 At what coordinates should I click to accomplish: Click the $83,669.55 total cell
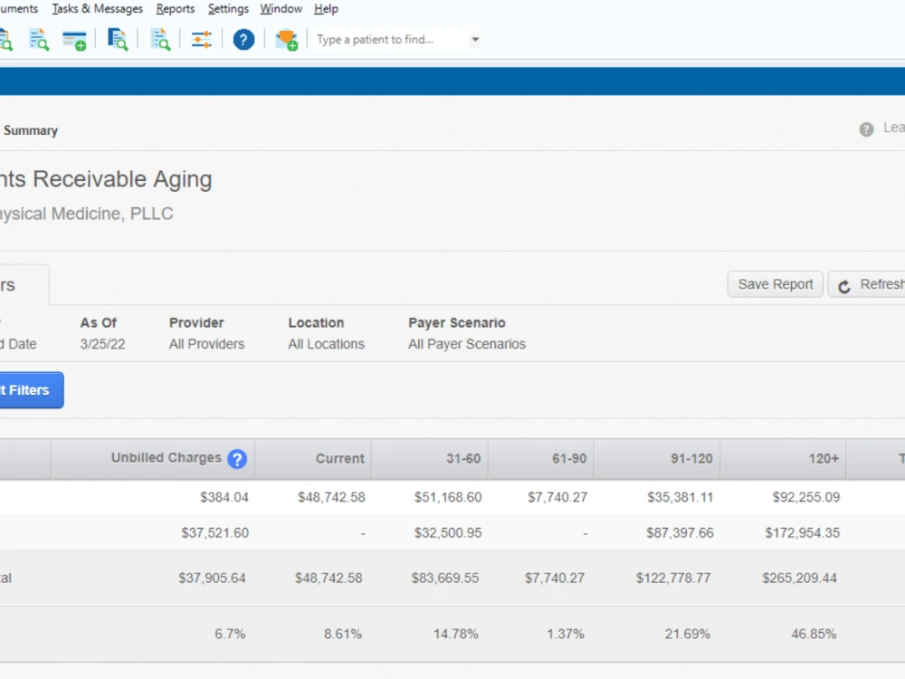click(445, 578)
